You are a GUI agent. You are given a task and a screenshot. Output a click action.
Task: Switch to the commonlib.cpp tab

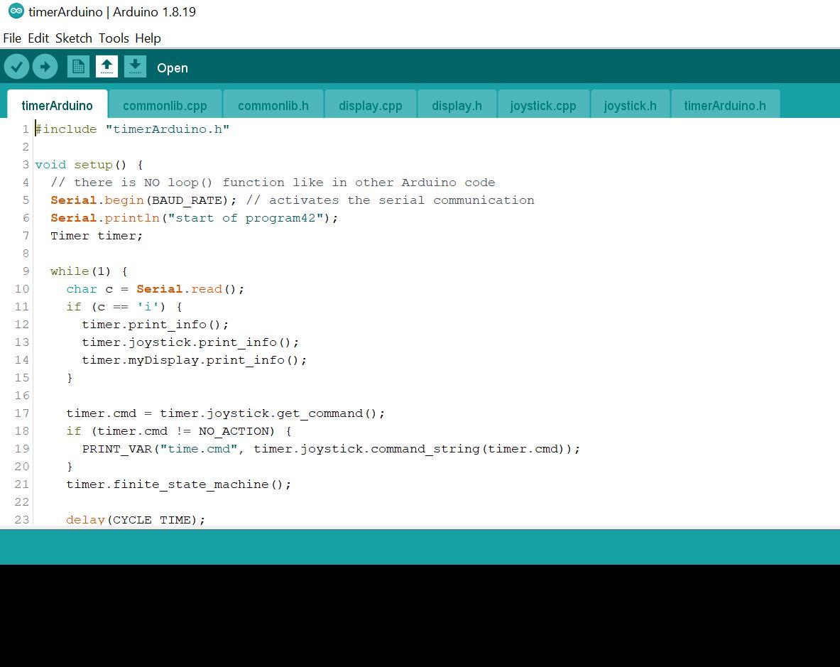click(x=165, y=105)
